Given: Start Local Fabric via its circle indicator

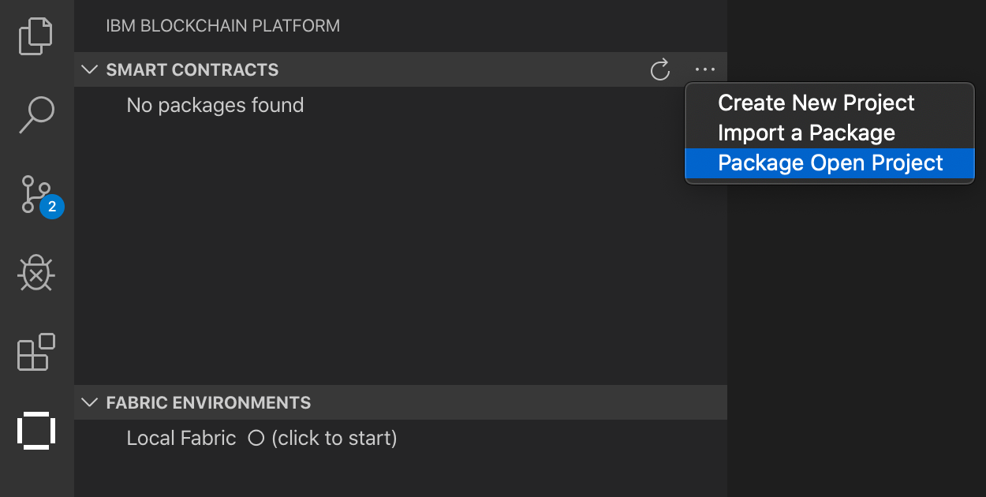Looking at the screenshot, I should [x=256, y=438].
